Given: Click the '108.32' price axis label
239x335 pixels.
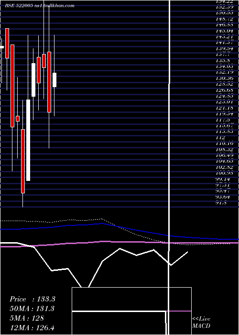Looking at the screenshot, I should [224, 150].
